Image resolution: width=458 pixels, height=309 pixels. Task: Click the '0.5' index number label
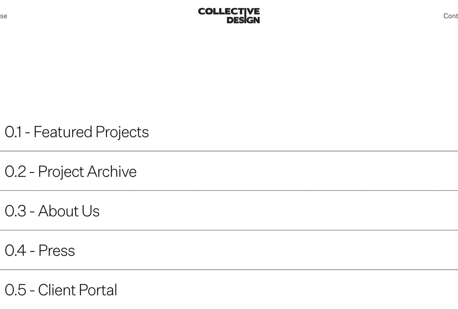(16, 290)
